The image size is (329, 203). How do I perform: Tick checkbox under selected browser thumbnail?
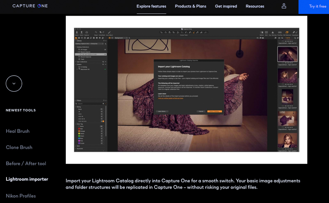click(283, 63)
